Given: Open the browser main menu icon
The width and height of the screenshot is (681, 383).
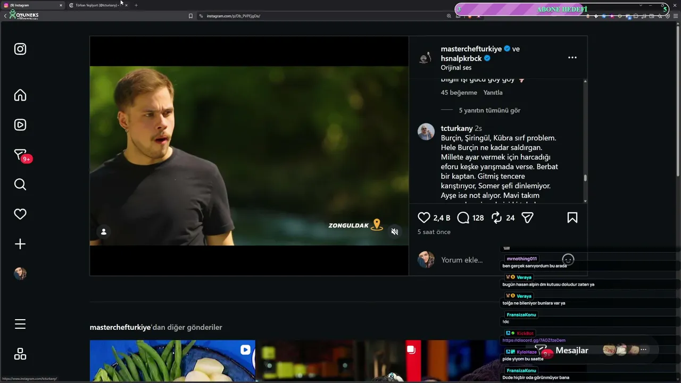Looking at the screenshot, I should [x=676, y=16].
